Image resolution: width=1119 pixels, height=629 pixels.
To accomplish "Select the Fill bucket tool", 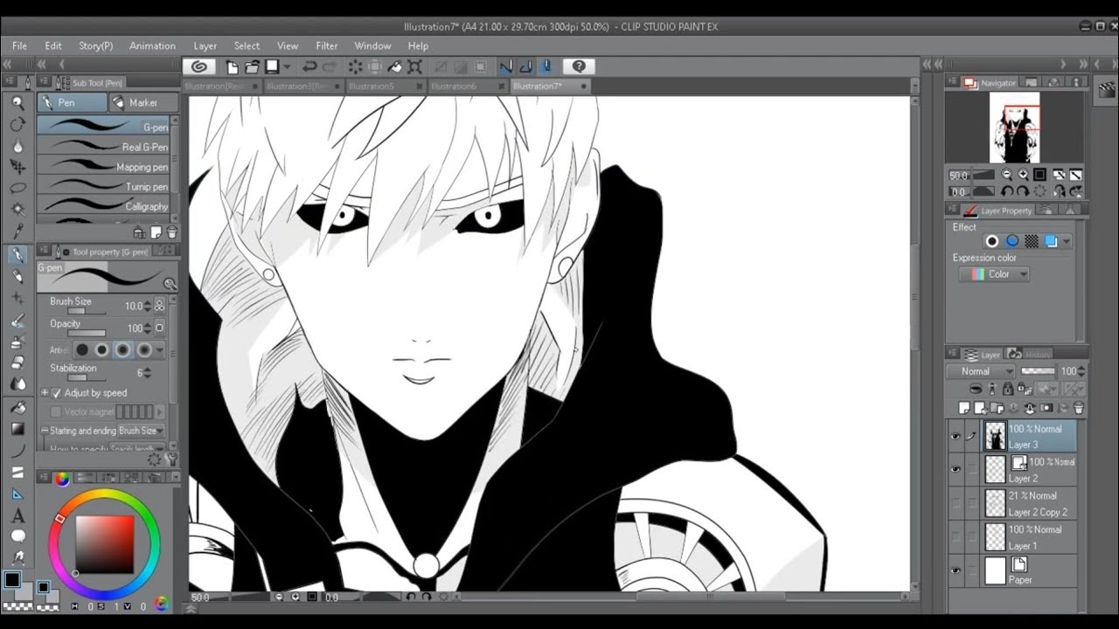I will (x=17, y=407).
